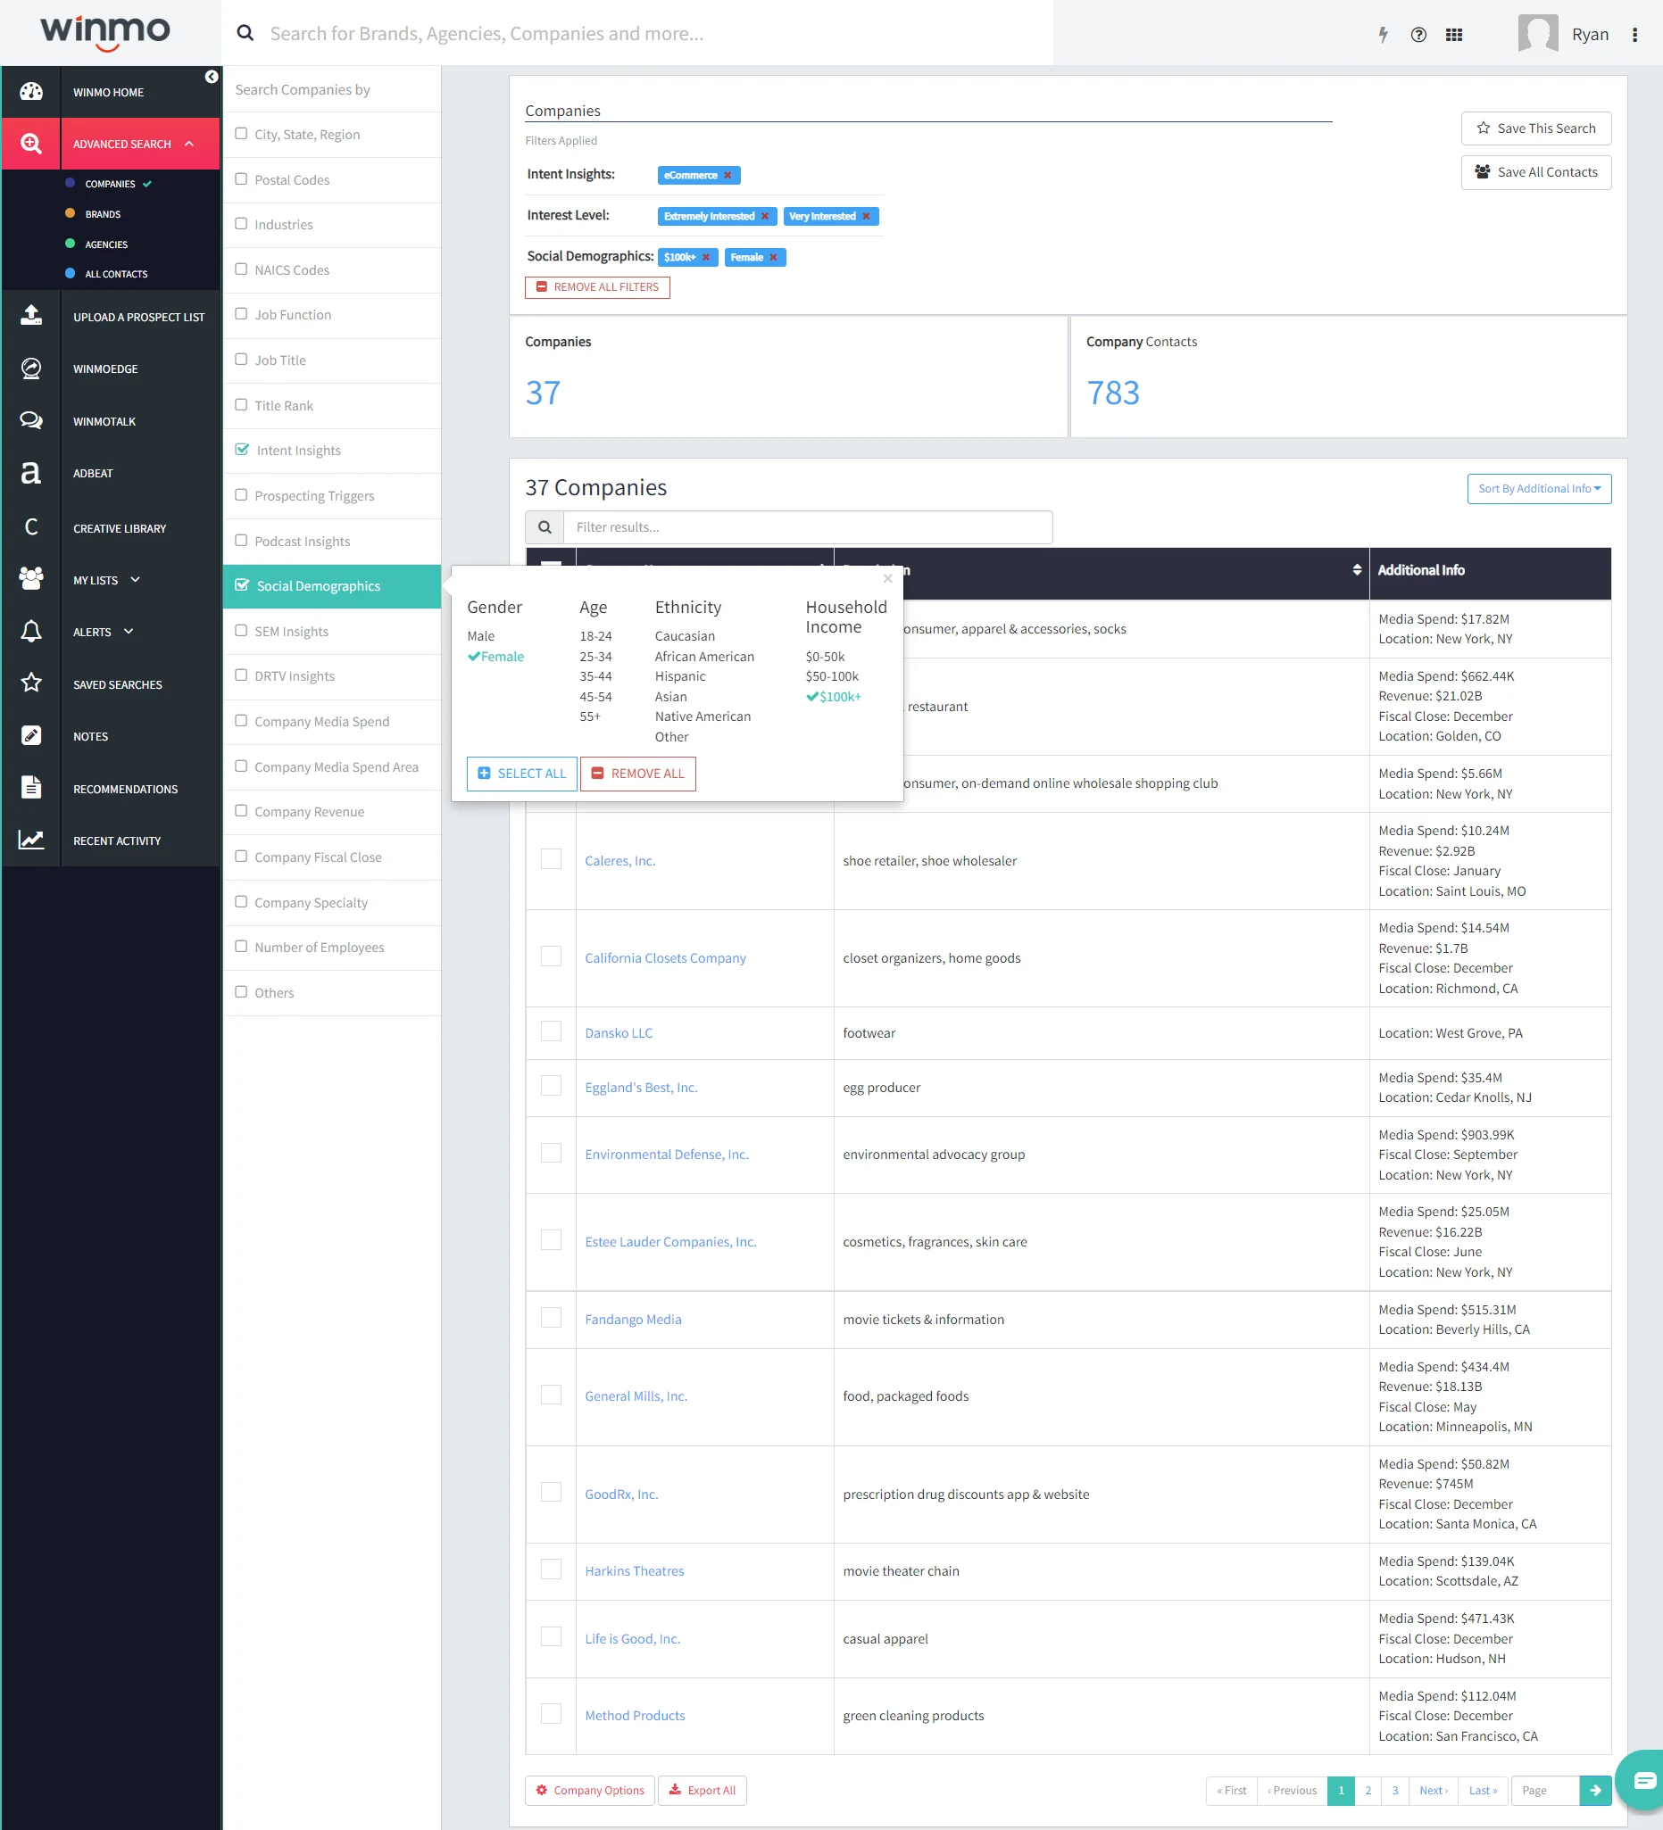Open the Recommendations document icon
This screenshot has width=1663, height=1830.
coord(31,788)
